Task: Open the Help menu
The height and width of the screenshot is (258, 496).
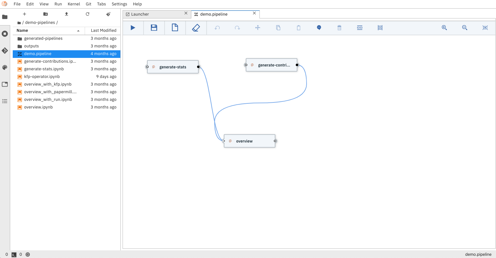Action: (x=138, y=4)
